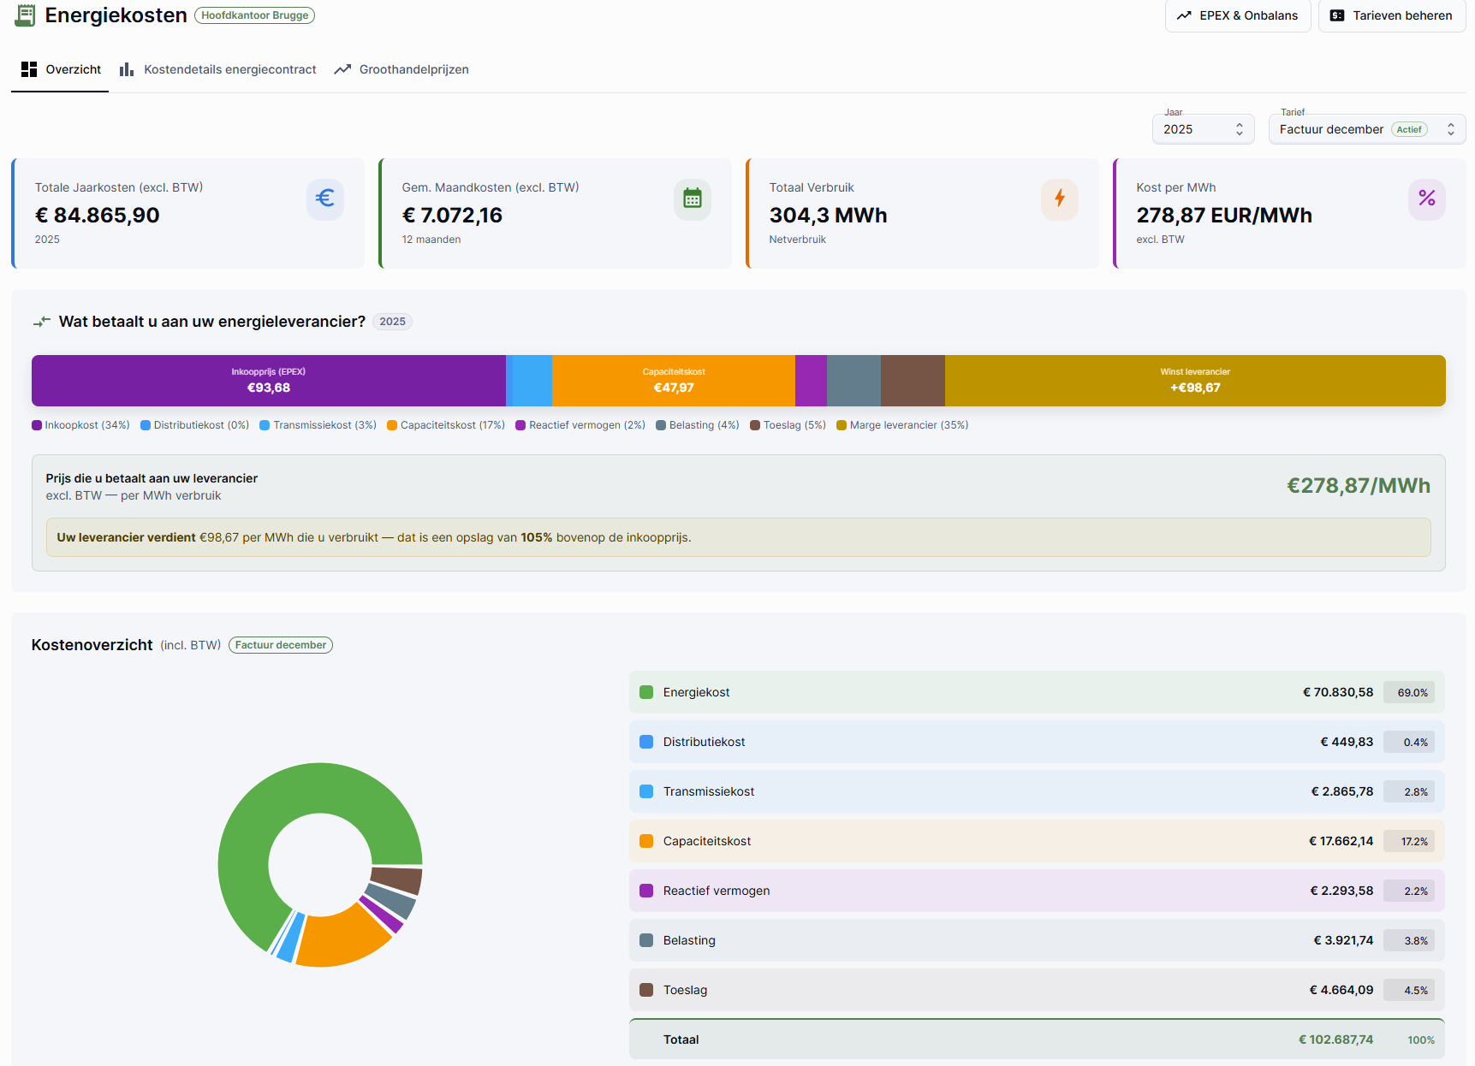The width and height of the screenshot is (1475, 1066).
Task: Toggle Marge leverancier legend entry
Action: click(x=902, y=425)
